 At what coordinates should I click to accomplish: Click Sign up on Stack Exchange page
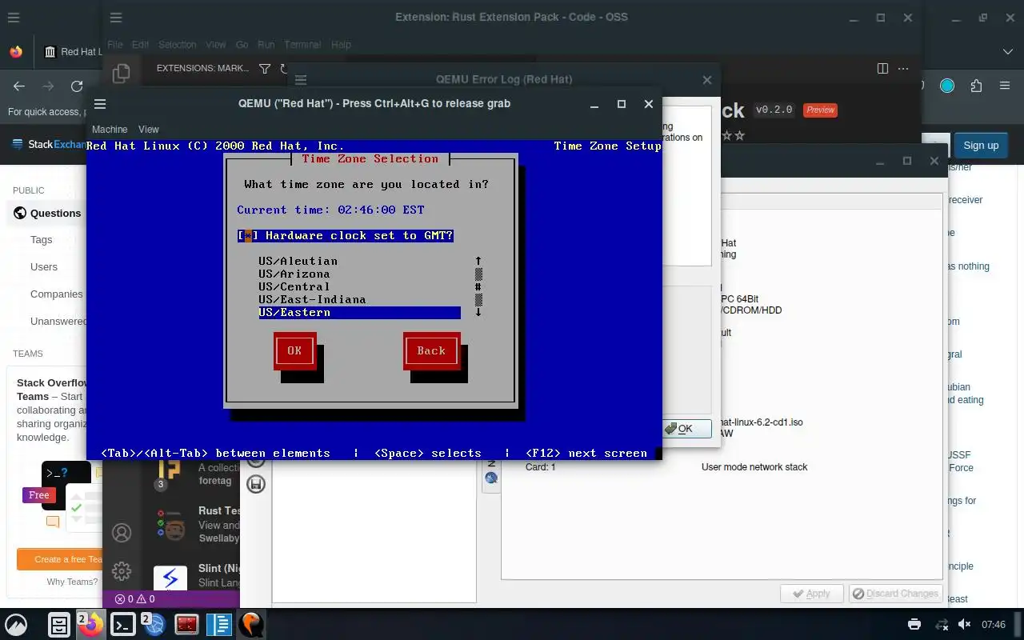click(x=981, y=146)
